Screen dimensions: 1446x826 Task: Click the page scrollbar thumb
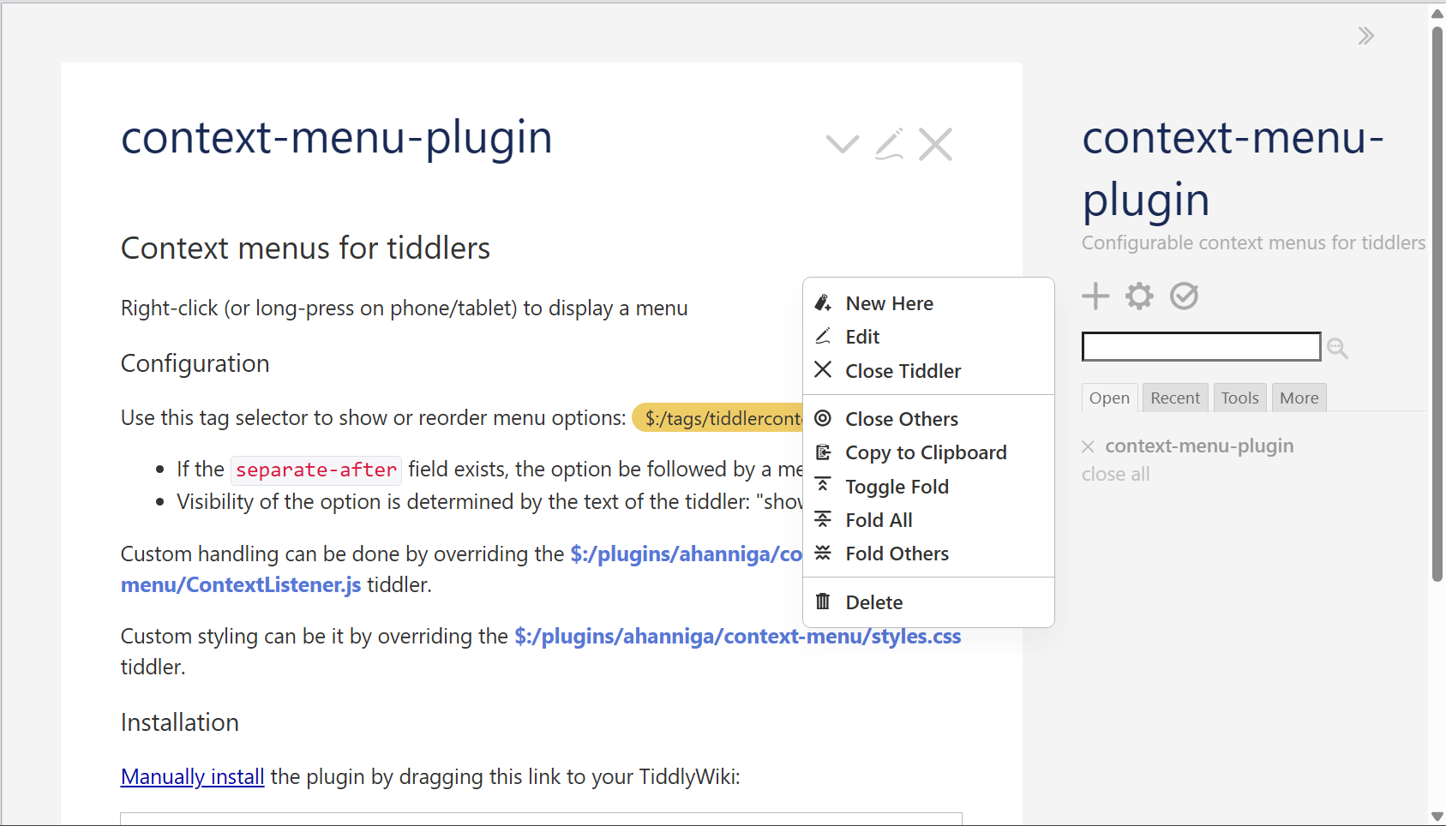click(x=1437, y=304)
